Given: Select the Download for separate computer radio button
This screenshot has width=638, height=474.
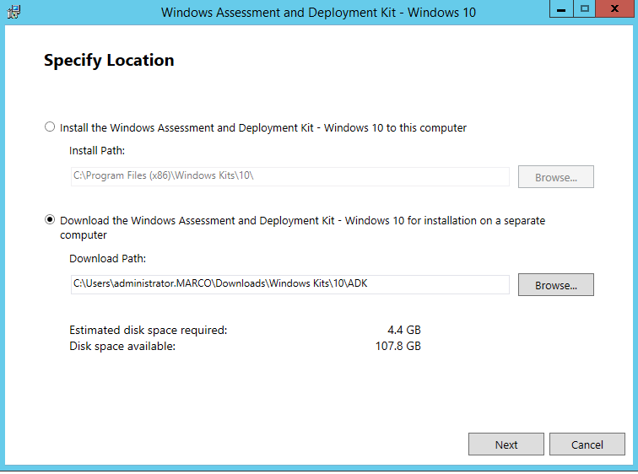Looking at the screenshot, I should click(50, 220).
